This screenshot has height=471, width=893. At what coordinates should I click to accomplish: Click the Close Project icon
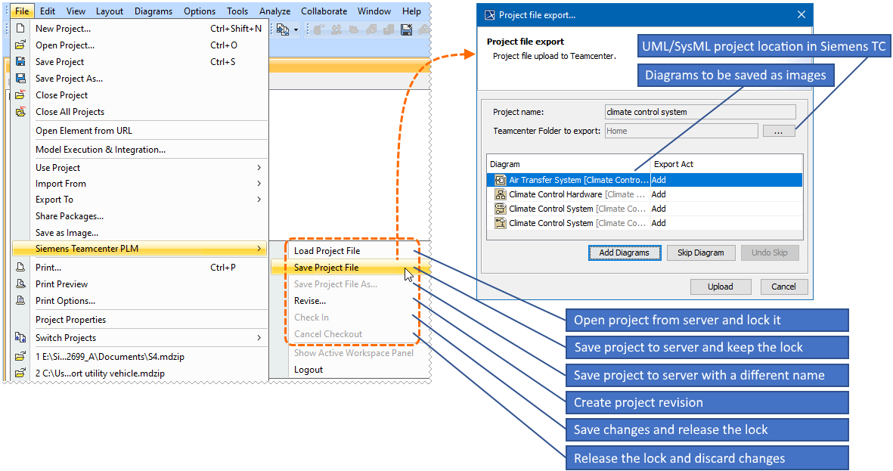20,95
